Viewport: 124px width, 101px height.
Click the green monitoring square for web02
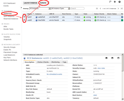(x=122, y=20)
